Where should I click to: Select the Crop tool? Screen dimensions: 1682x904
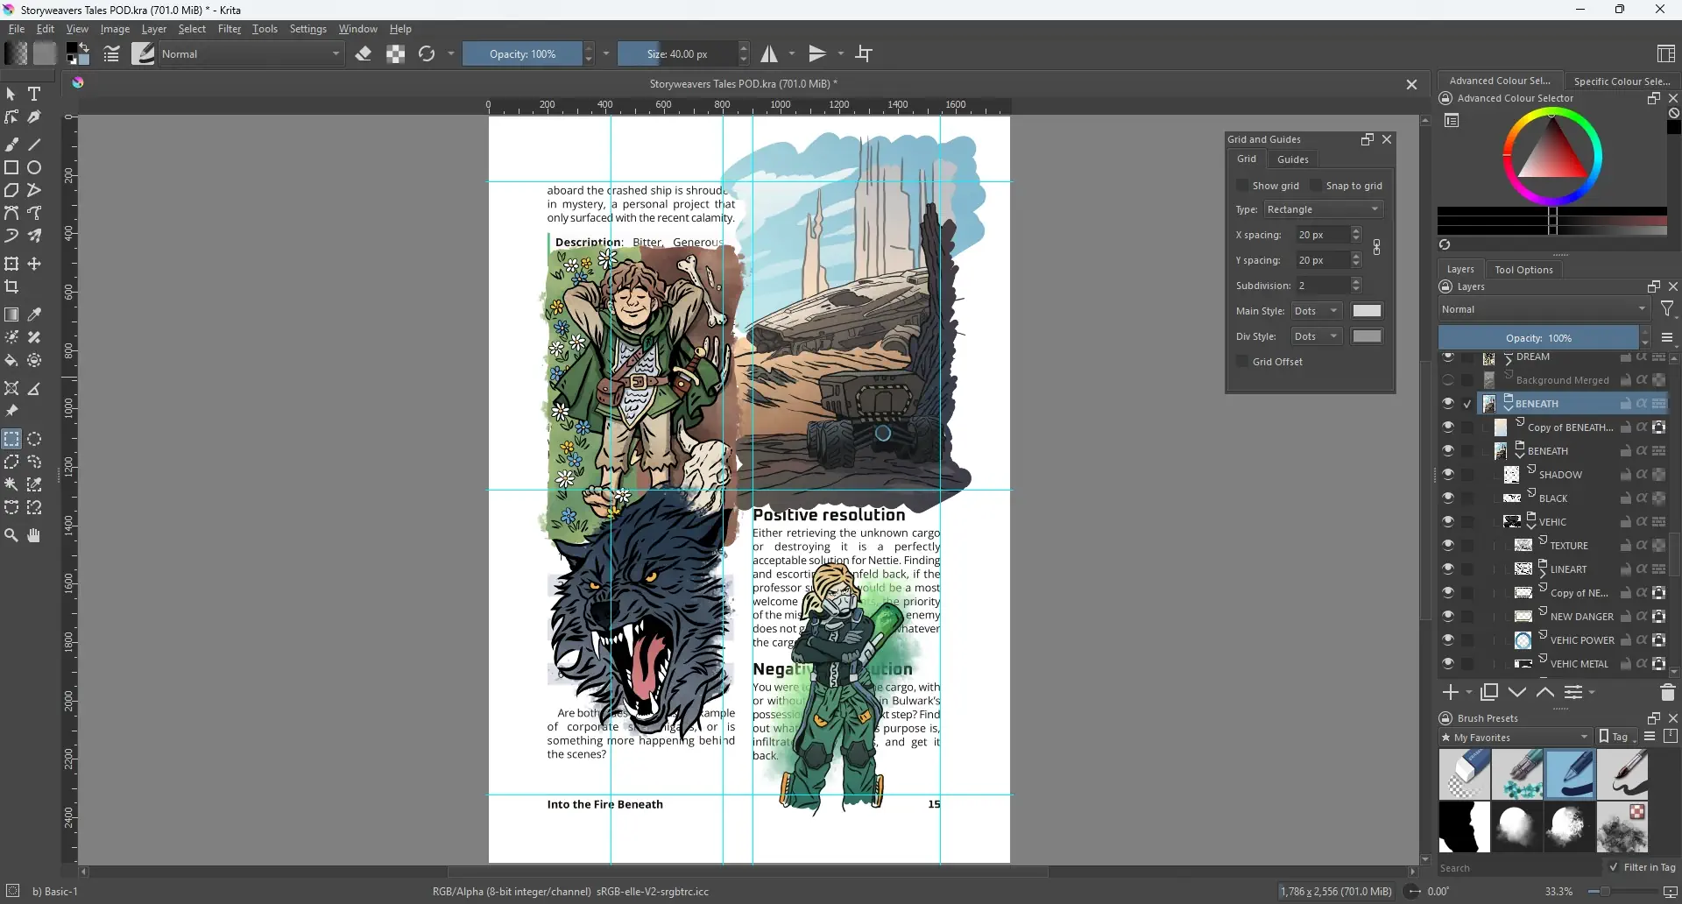(11, 286)
